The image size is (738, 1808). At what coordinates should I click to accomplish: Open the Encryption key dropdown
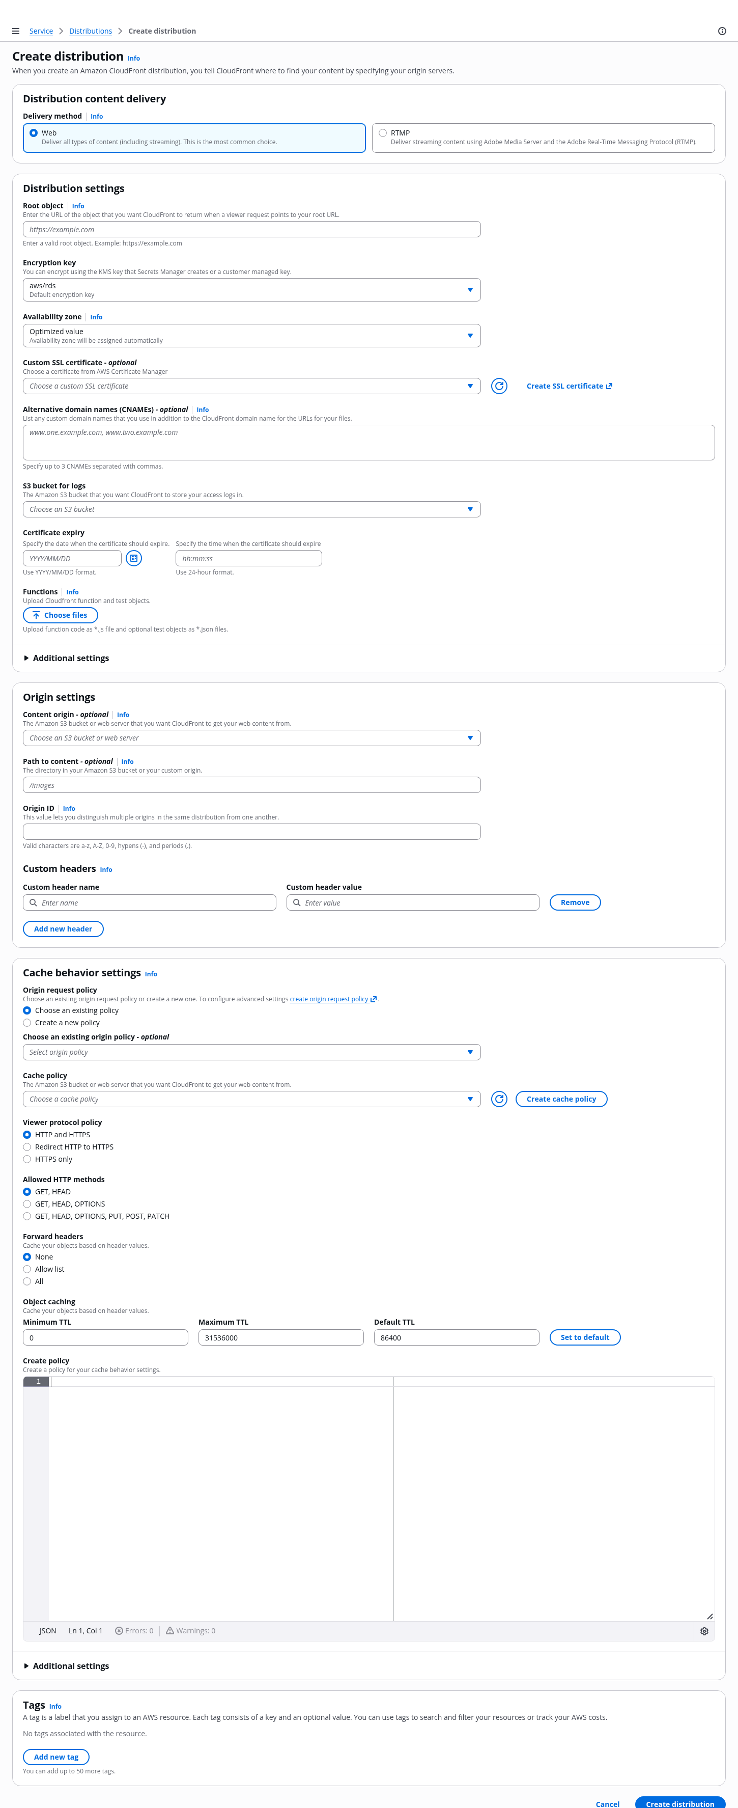[x=251, y=290]
